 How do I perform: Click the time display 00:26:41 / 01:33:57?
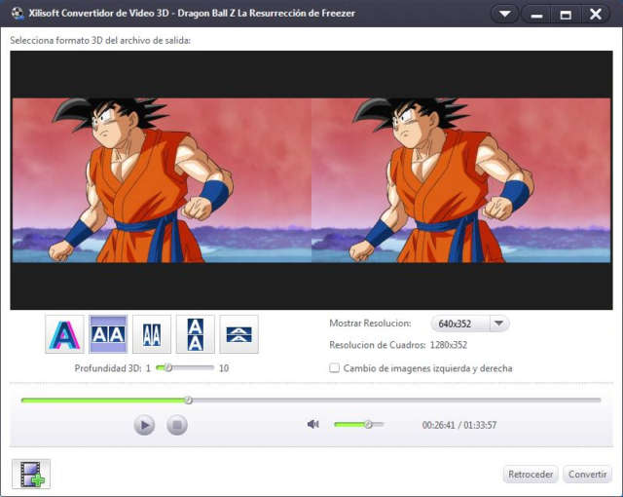pos(459,425)
